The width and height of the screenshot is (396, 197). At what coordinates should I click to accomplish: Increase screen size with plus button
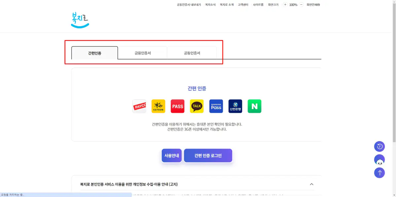[285, 5]
